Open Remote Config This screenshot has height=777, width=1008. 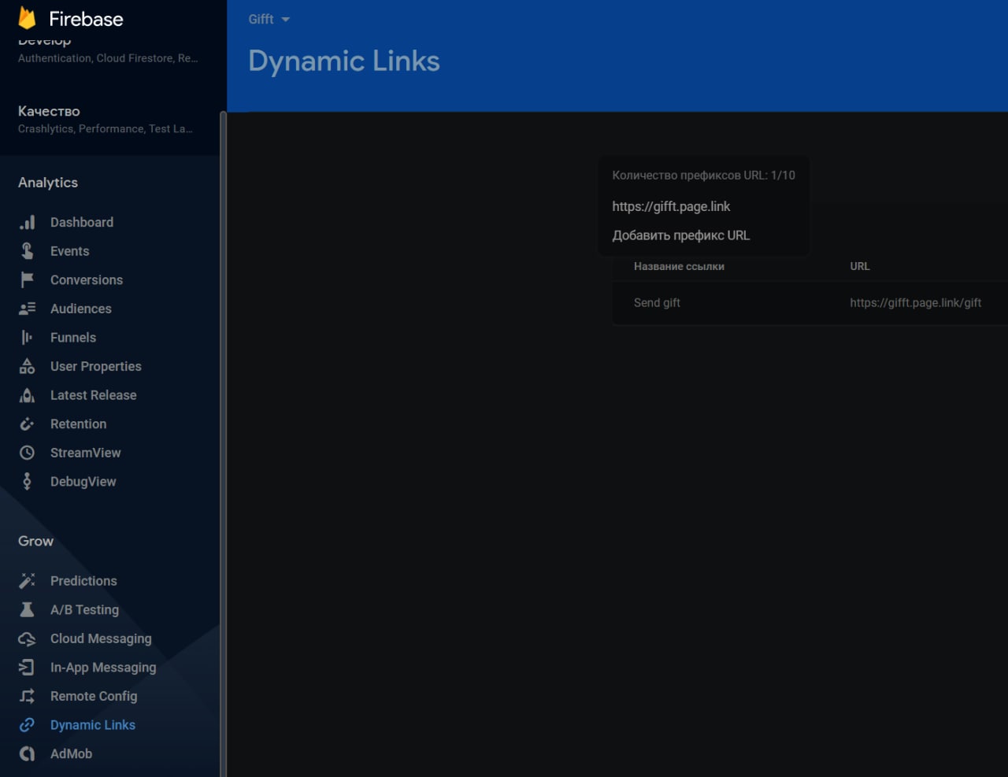click(94, 696)
